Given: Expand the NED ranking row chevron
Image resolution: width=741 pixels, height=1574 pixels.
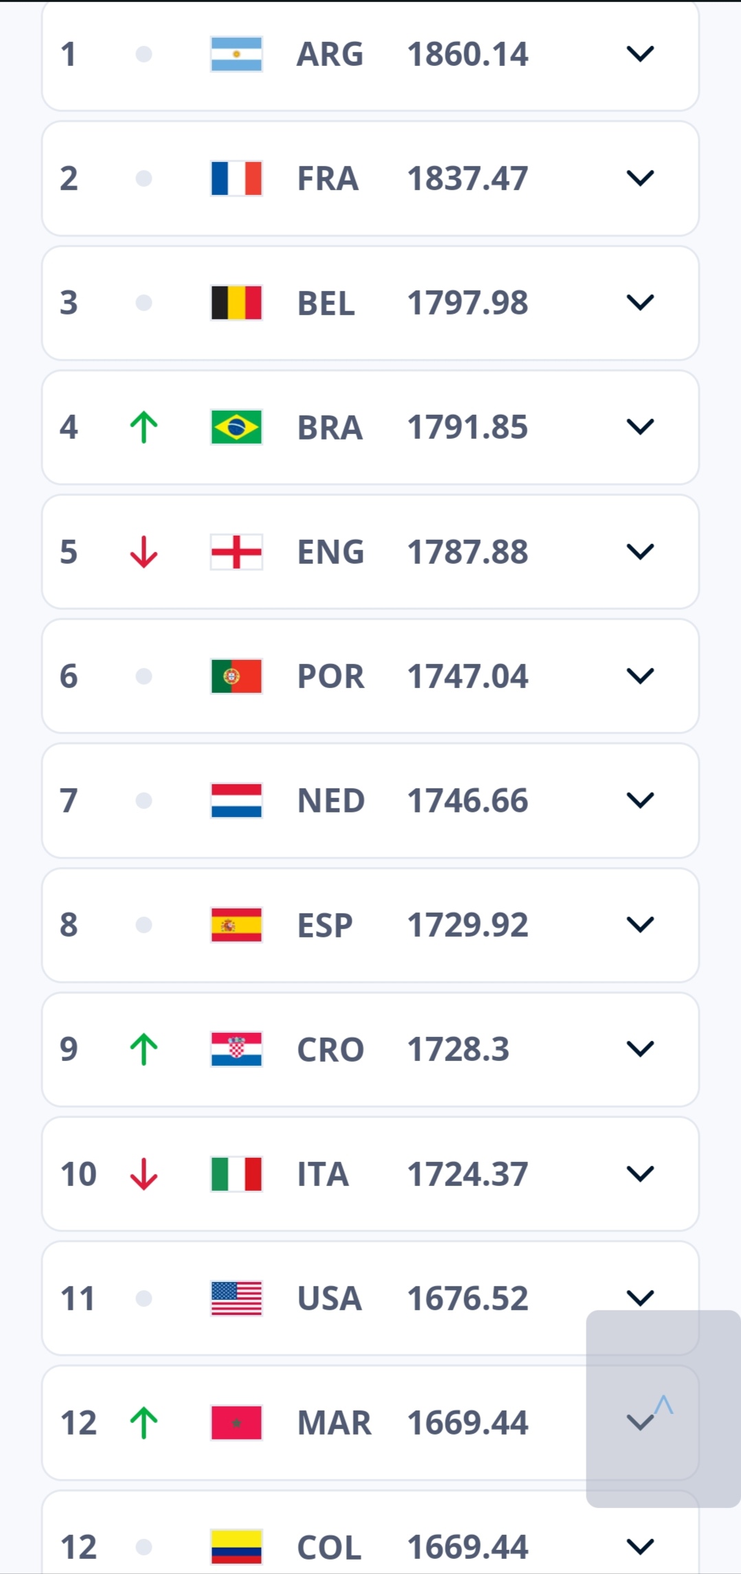Looking at the screenshot, I should [x=640, y=801].
